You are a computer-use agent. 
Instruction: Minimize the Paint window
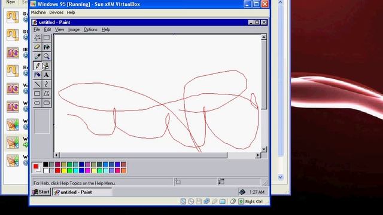pos(251,23)
